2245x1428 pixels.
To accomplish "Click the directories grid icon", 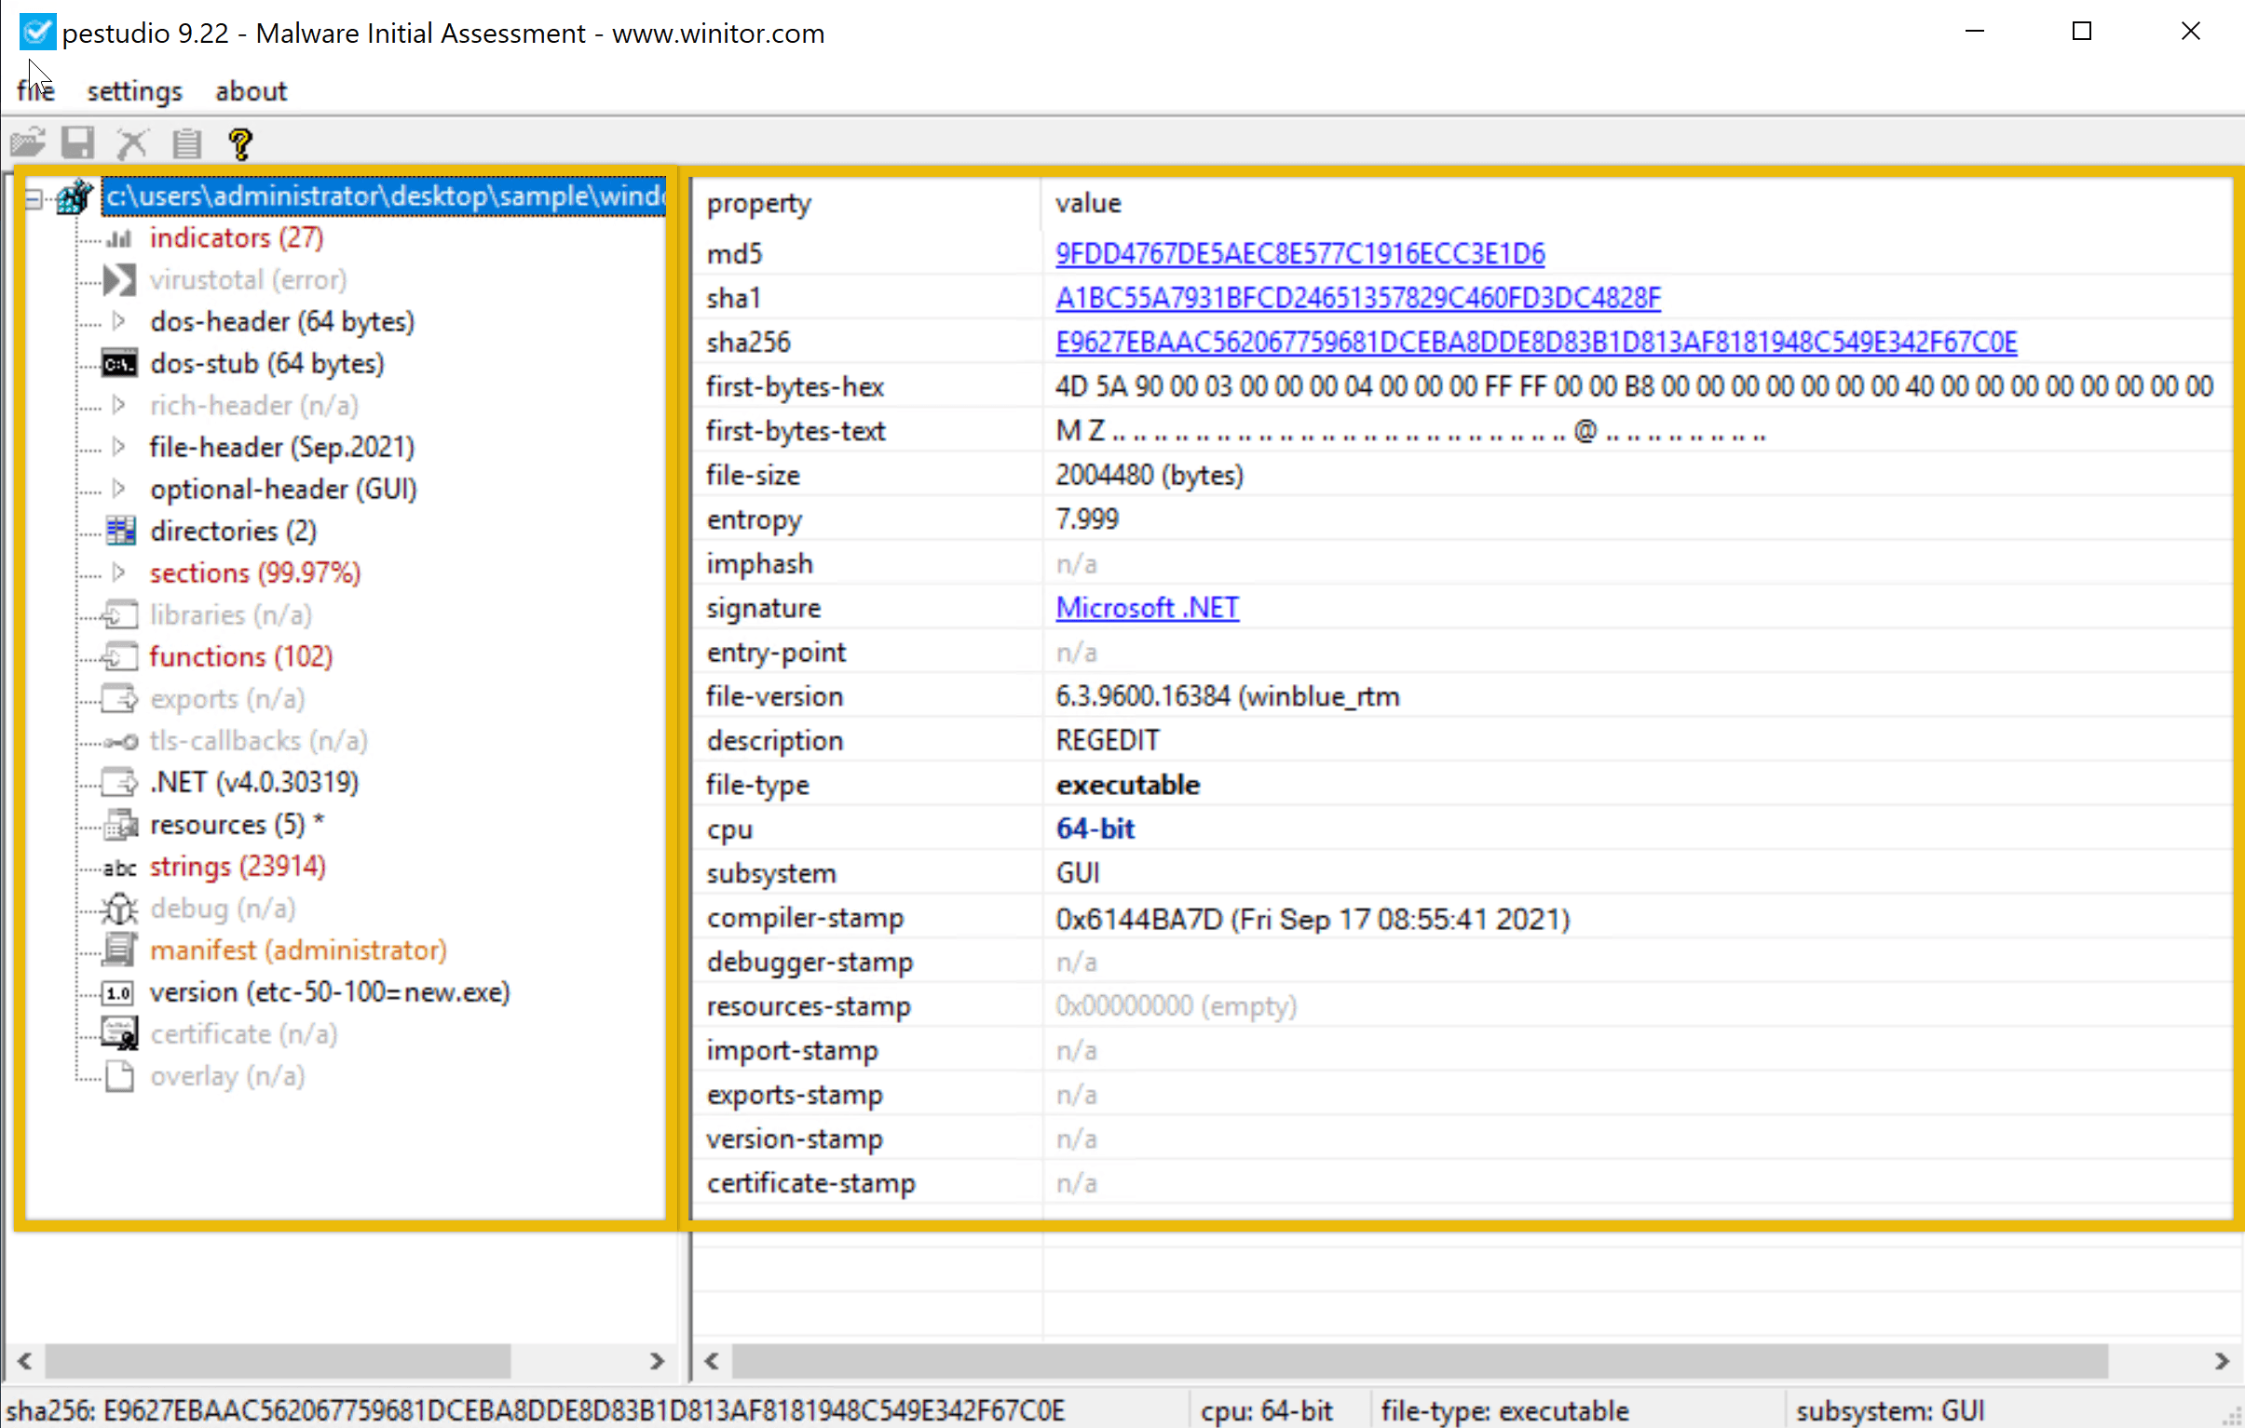I will pos(120,531).
